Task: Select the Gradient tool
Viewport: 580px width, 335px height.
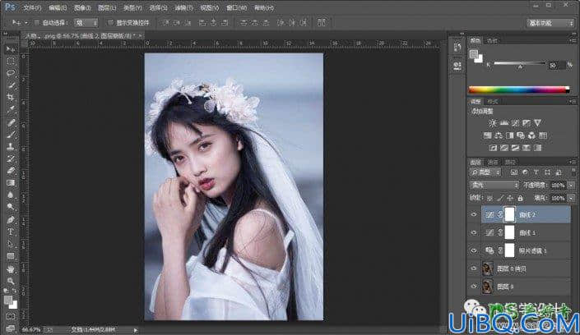Action: tap(11, 183)
